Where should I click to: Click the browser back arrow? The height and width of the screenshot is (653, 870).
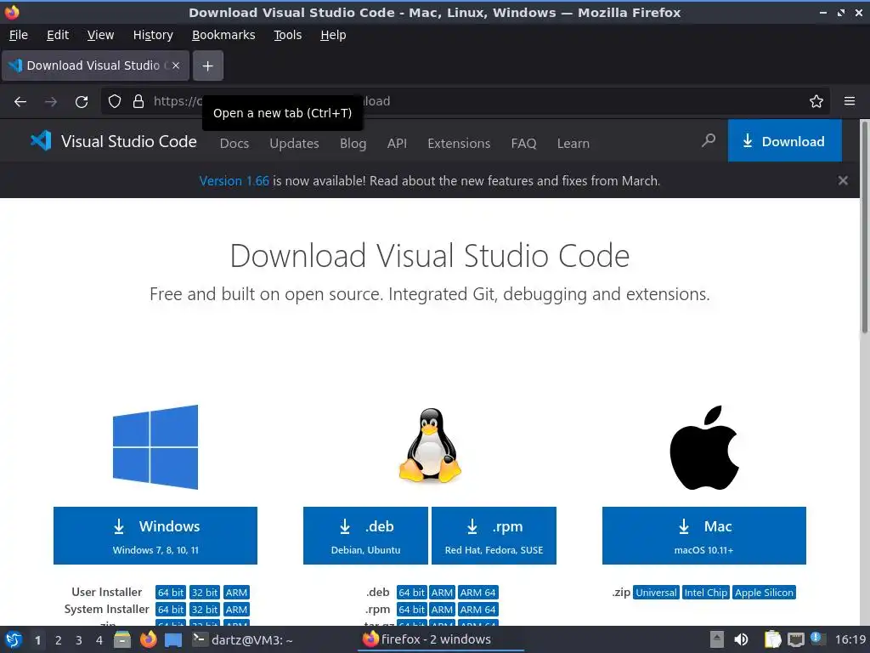(x=20, y=102)
